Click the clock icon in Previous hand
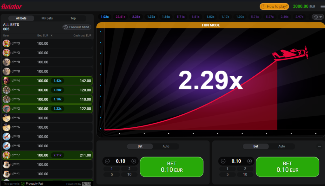 click(x=66, y=27)
